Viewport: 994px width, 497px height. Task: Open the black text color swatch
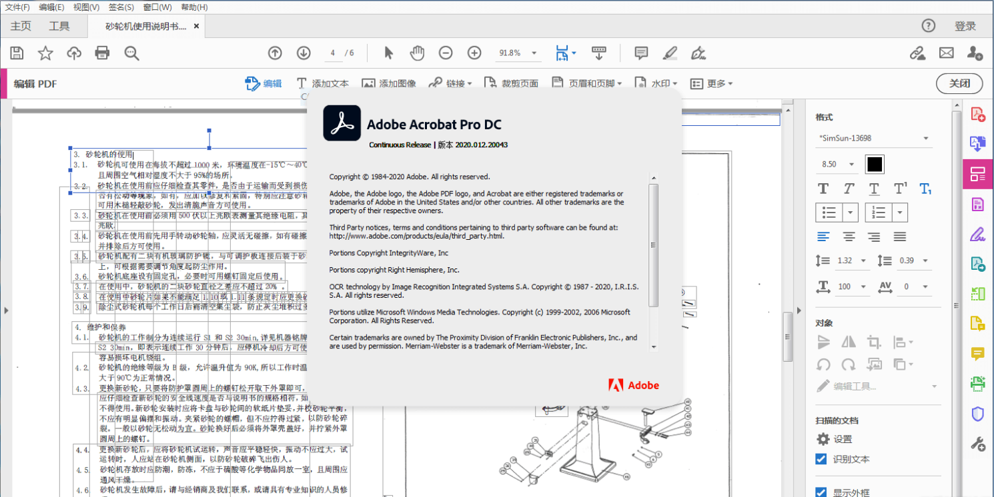[x=875, y=164]
